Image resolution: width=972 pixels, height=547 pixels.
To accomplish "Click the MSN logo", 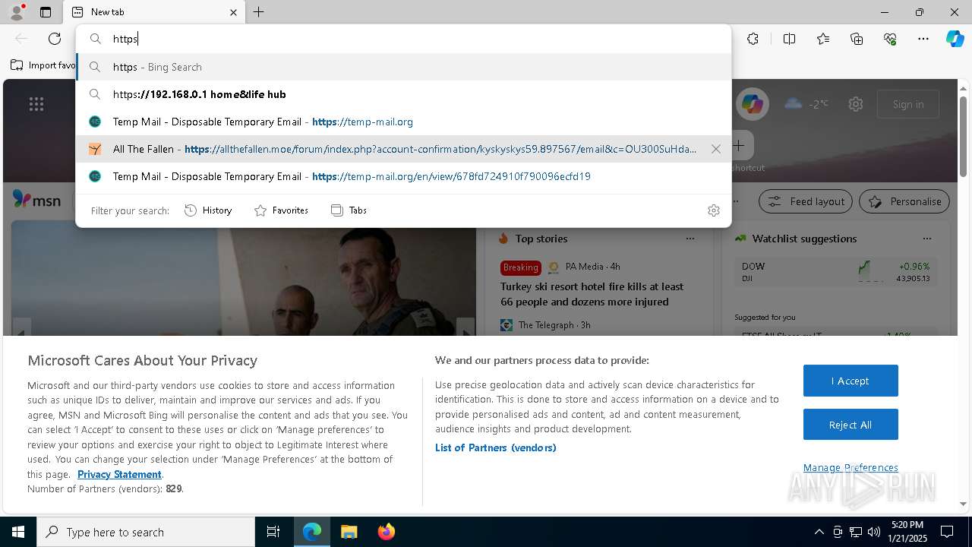I will (x=36, y=201).
